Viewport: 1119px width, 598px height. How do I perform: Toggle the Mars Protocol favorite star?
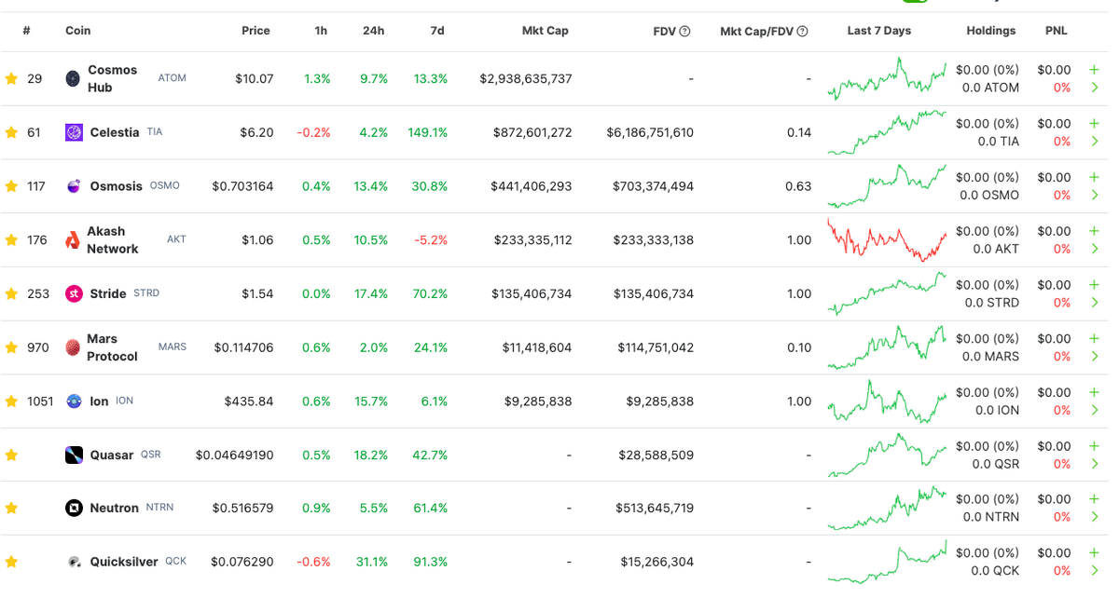click(11, 347)
